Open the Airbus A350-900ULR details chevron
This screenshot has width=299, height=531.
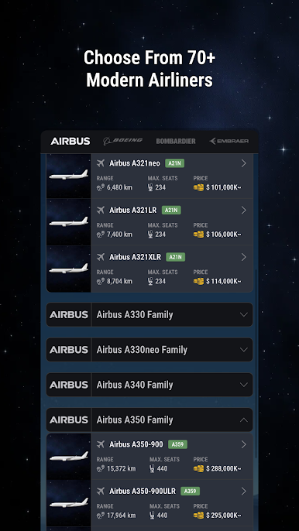tap(244, 491)
